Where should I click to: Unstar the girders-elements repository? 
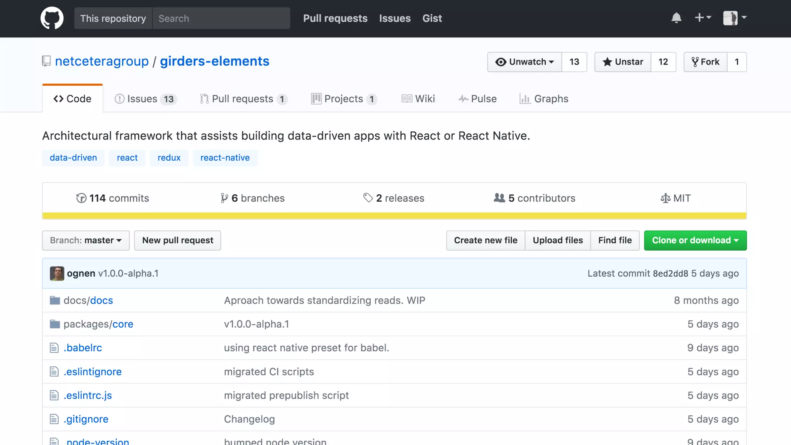(x=623, y=62)
